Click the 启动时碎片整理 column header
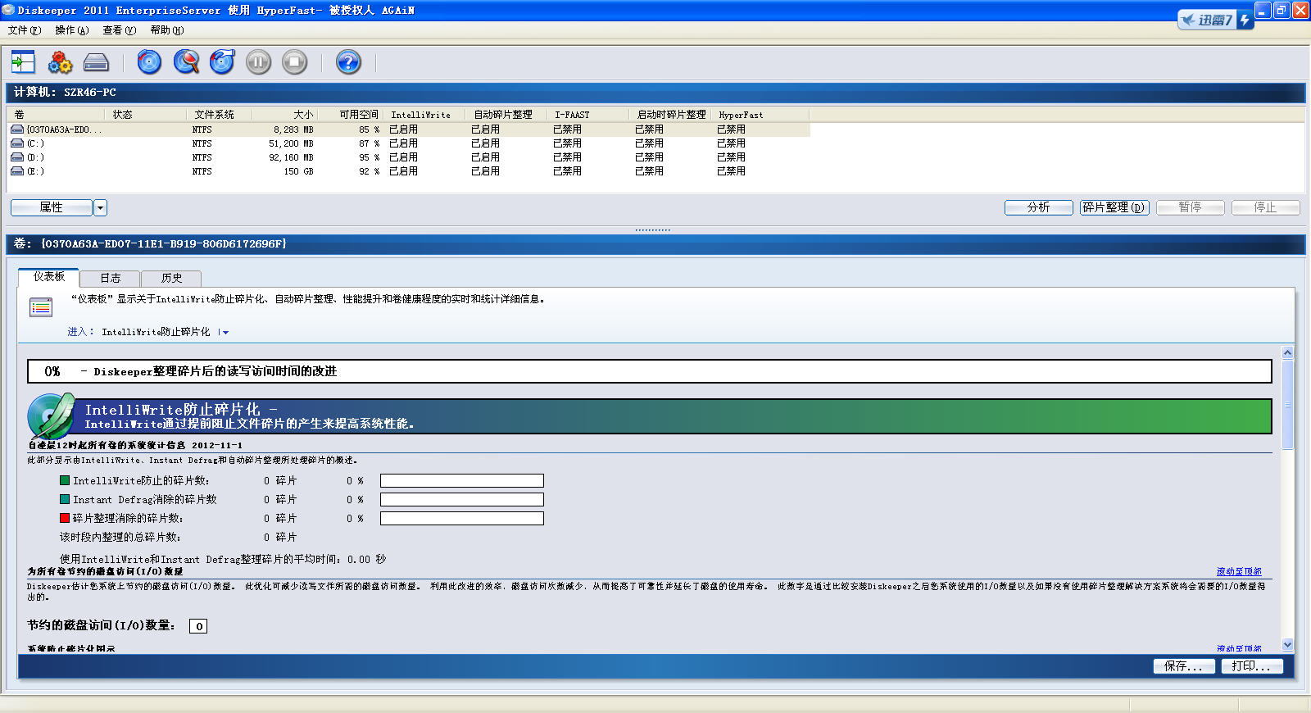1311x713 pixels. [x=670, y=115]
